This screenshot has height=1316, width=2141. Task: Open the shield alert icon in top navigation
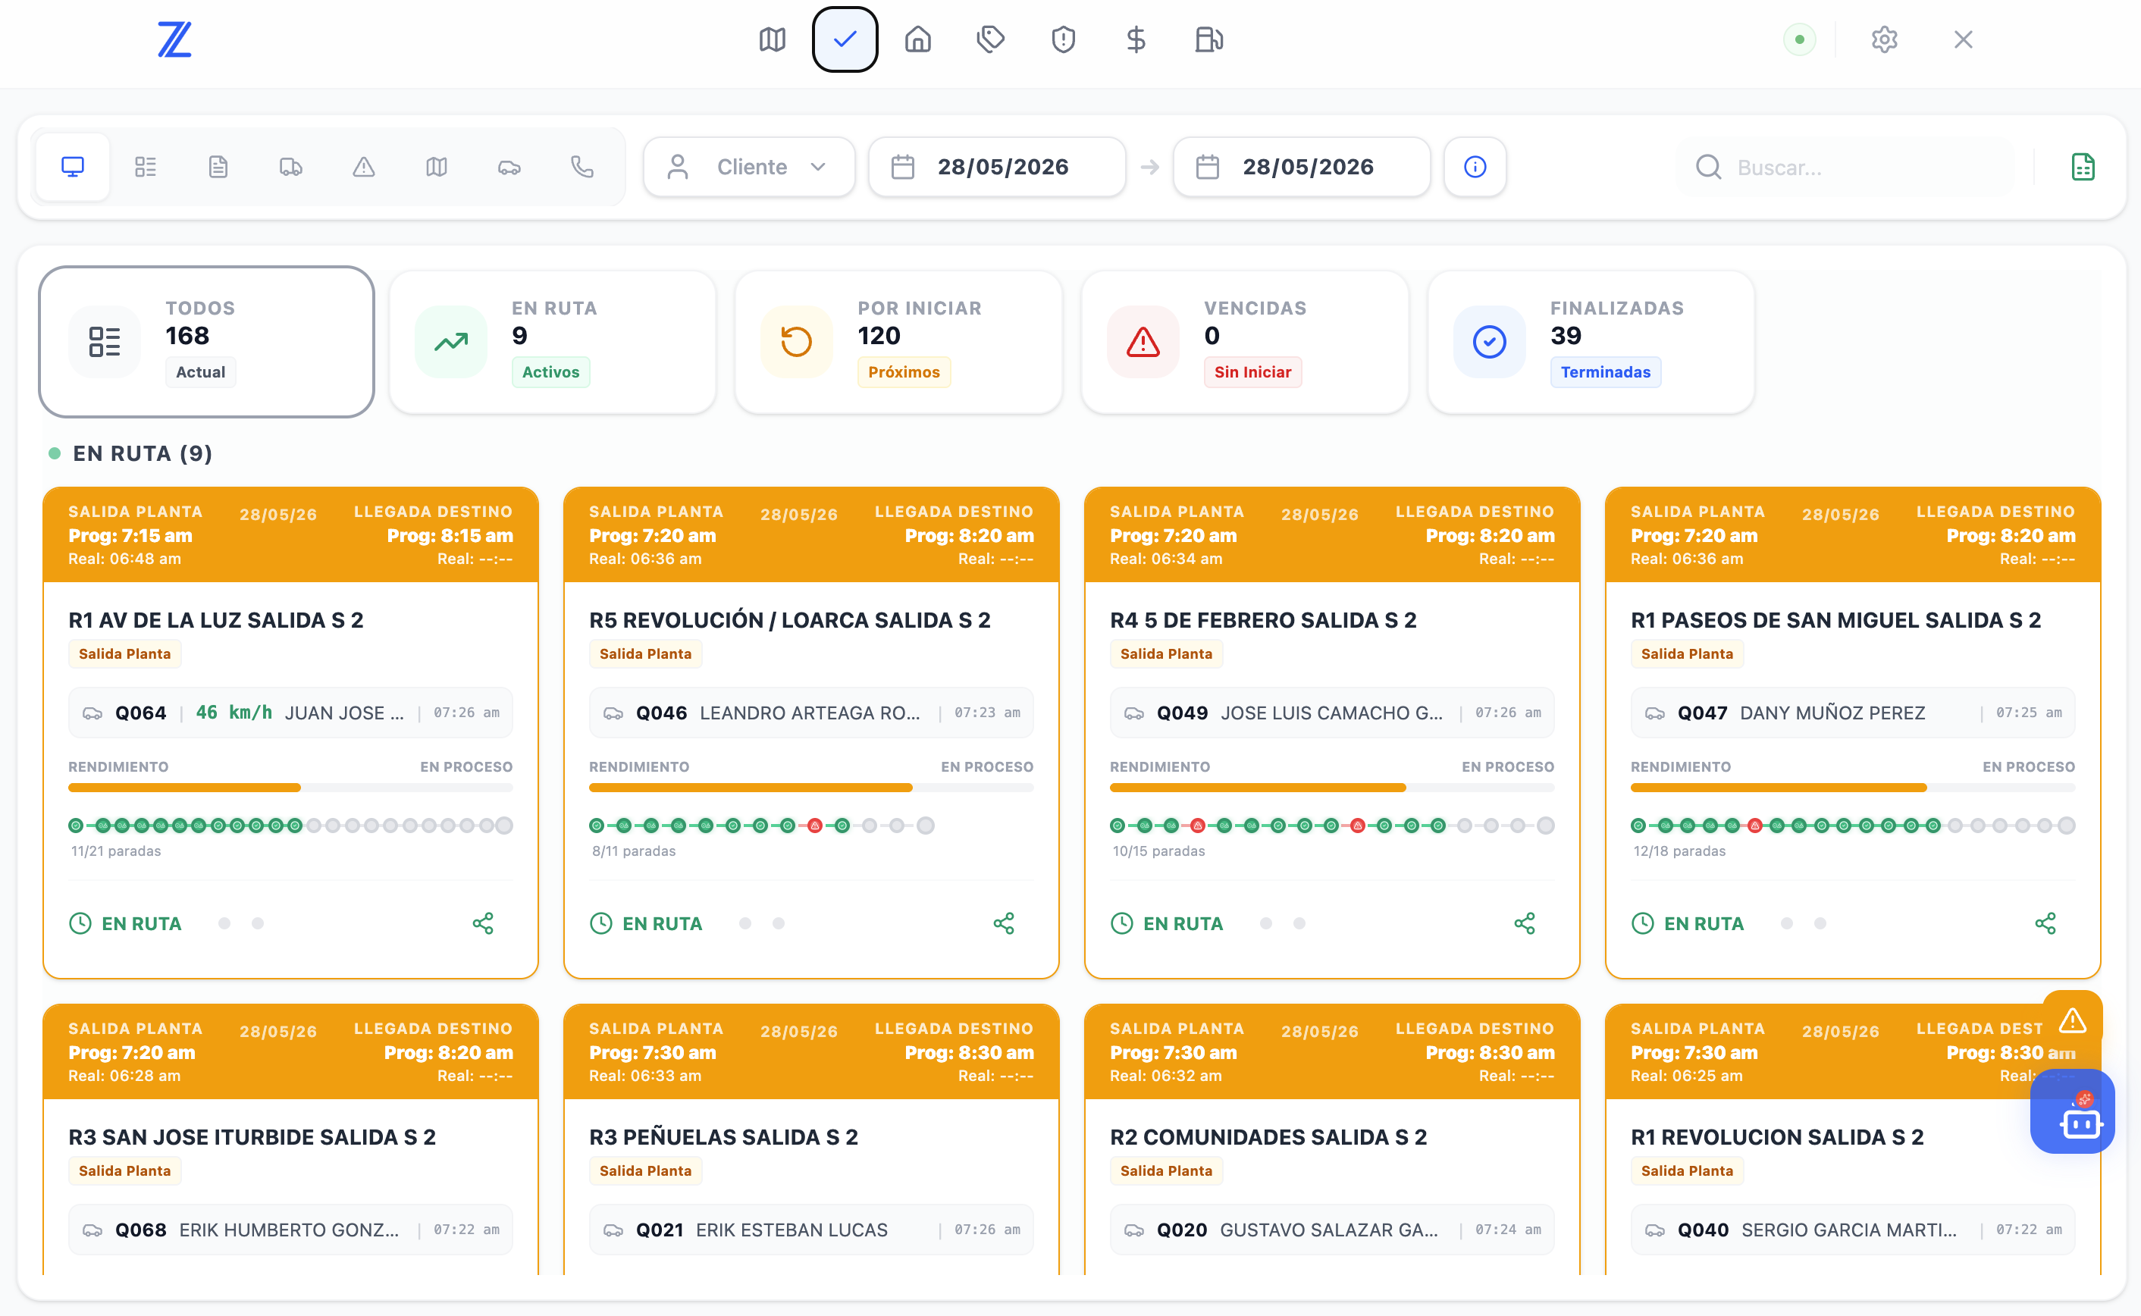coord(1064,39)
